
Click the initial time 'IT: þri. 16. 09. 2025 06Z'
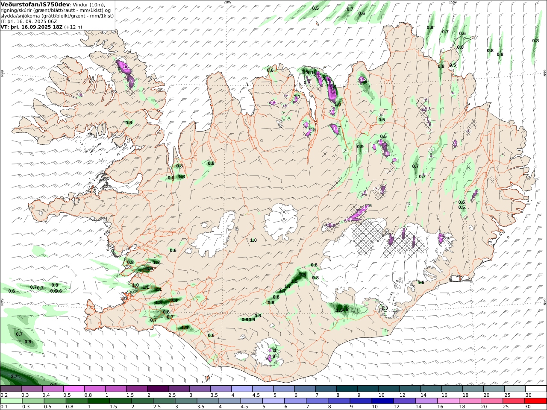coord(29,21)
